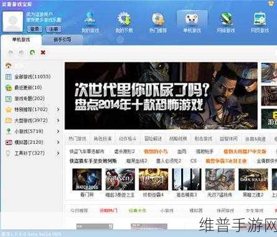Expand the 大型游戏(3972) chevron

tap(58, 120)
